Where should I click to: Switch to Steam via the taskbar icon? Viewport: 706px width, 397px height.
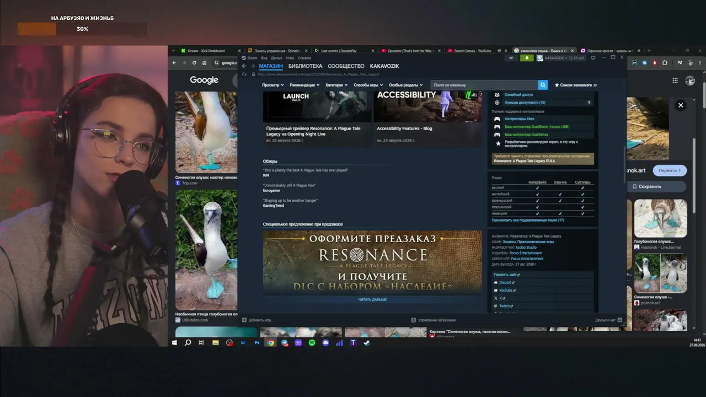pos(367,342)
